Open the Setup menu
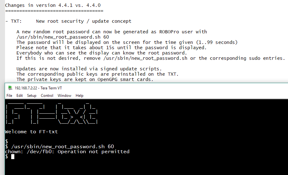Viewport: 288px width, 175px height. [31, 96]
